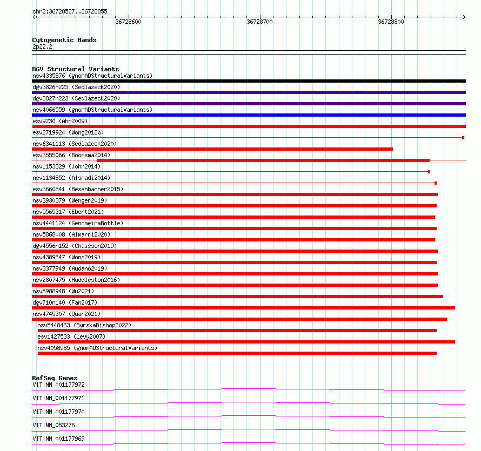Viewport: 481px width, 451px height.
Task: Open VIT|NM_001177972 RefSeq gene
Action: [x=58, y=385]
